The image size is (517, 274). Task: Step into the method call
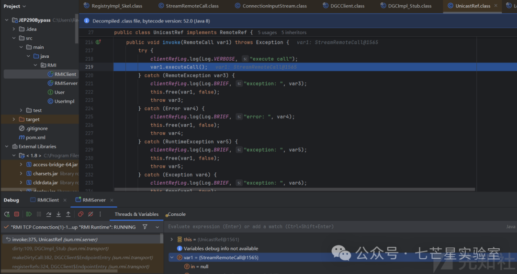(x=58, y=214)
